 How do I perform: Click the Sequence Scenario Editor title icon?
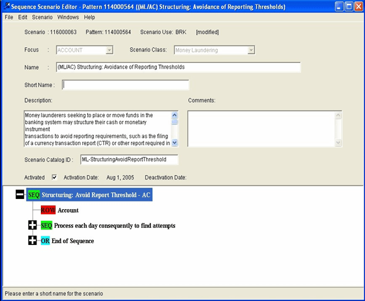coord(7,6)
